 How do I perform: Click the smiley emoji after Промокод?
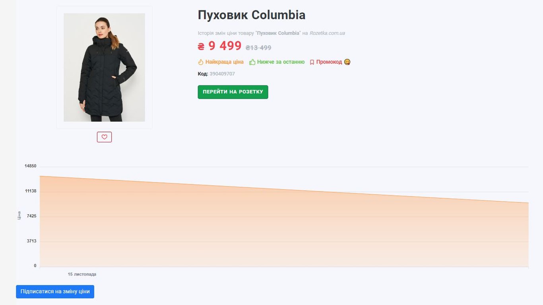[x=347, y=62]
